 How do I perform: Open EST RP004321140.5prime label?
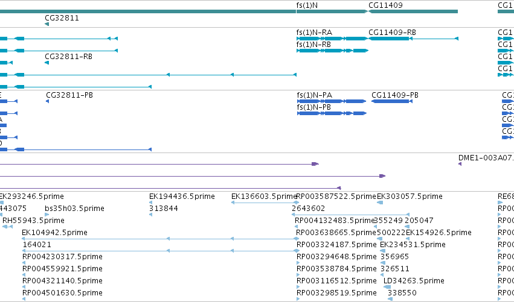tap(62, 281)
